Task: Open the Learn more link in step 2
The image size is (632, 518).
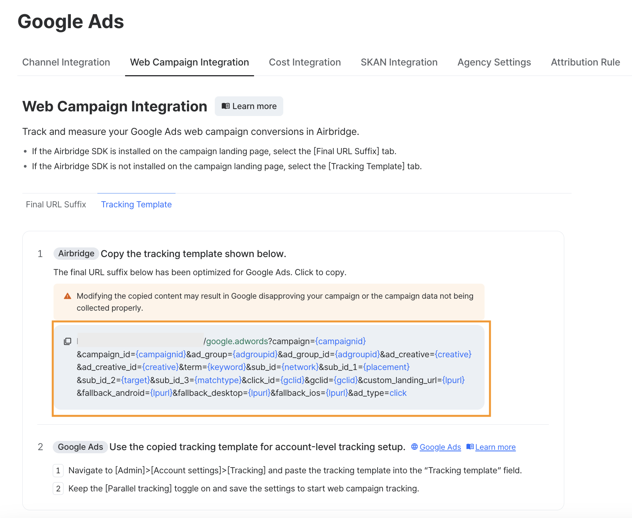Action: [x=495, y=447]
